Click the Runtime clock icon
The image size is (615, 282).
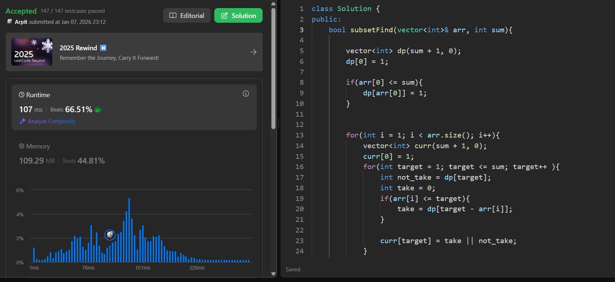22,95
